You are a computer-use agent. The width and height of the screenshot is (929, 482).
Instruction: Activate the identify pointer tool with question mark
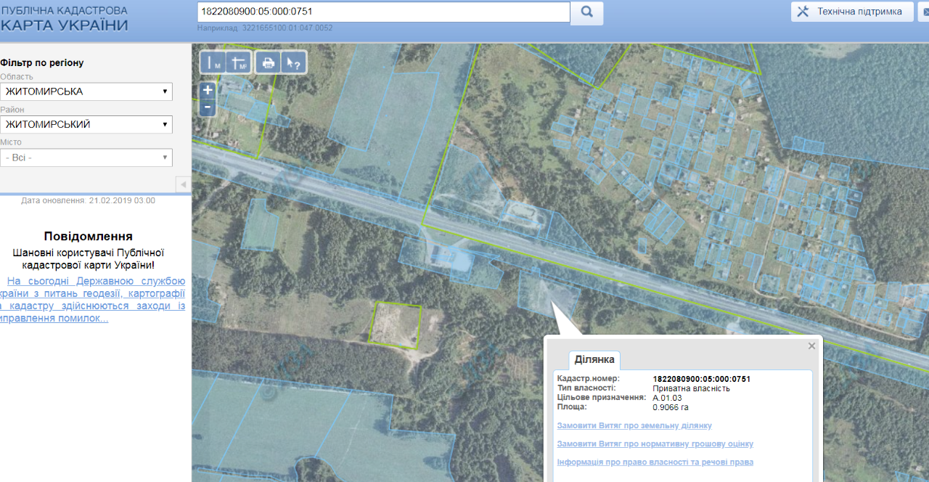pyautogui.click(x=293, y=62)
